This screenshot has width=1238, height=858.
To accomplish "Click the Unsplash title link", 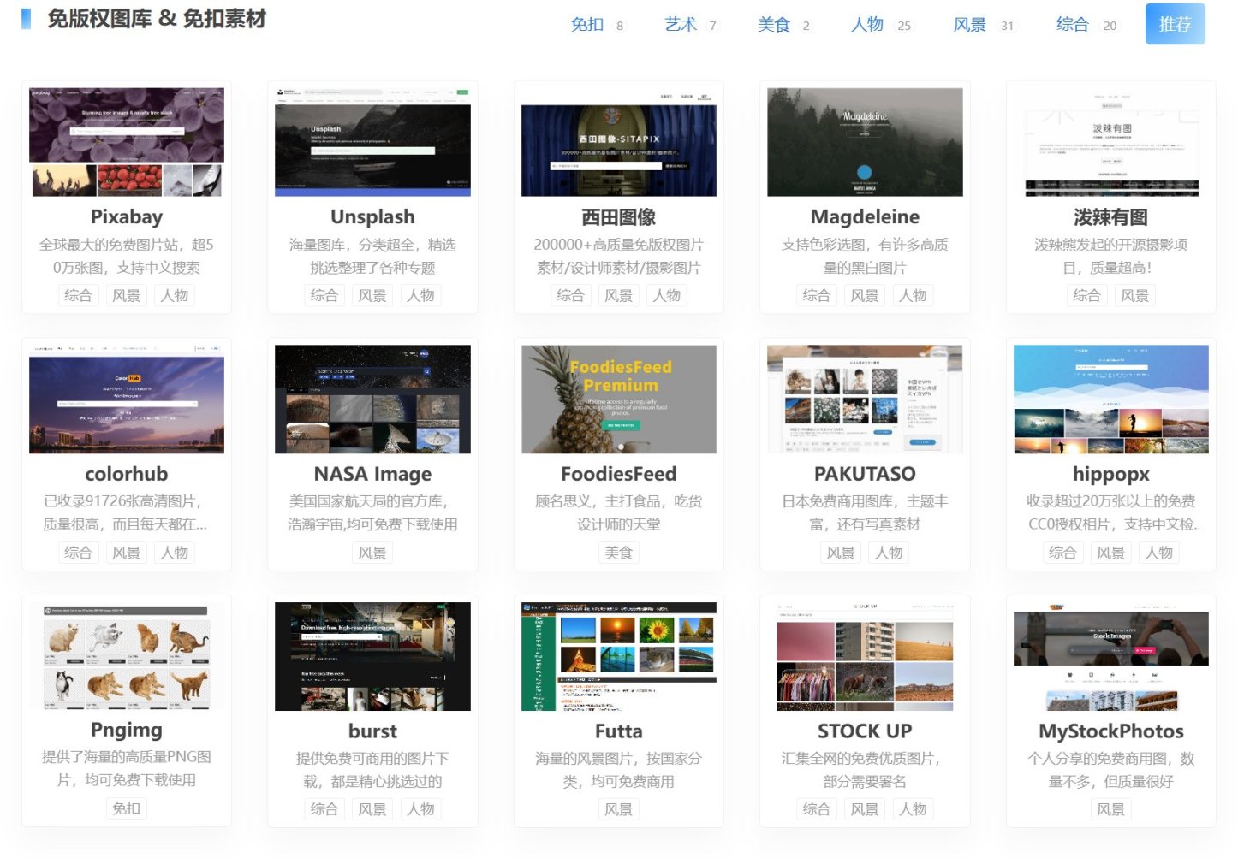I will [372, 216].
